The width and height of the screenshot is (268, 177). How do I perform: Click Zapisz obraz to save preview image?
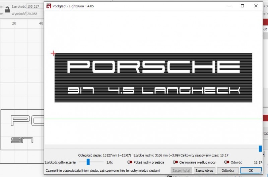tap(204, 170)
